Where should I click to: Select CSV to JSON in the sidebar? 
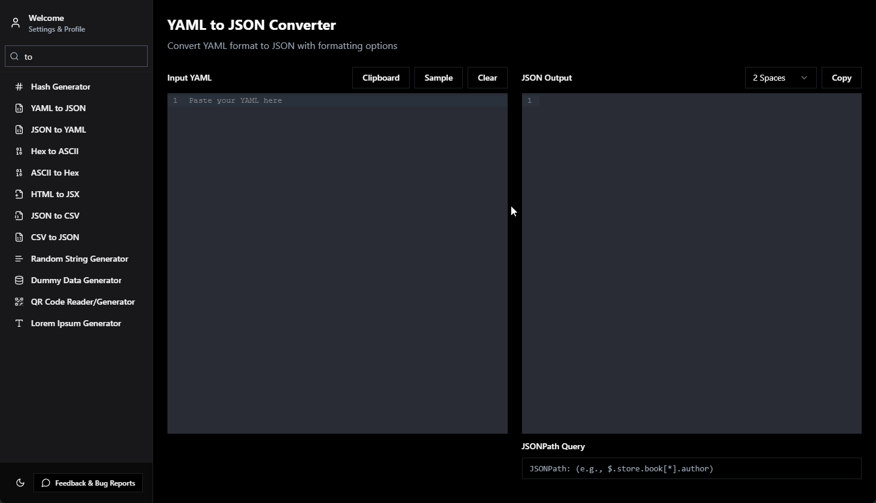click(55, 237)
